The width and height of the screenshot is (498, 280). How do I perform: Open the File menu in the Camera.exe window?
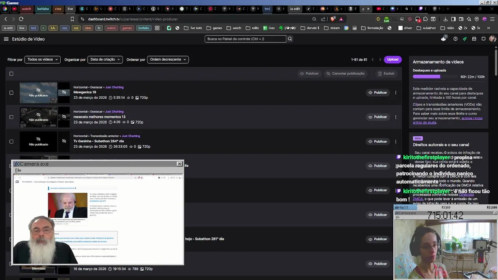coord(18,170)
